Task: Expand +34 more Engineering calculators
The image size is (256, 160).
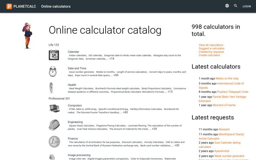Action: (x=154, y=129)
